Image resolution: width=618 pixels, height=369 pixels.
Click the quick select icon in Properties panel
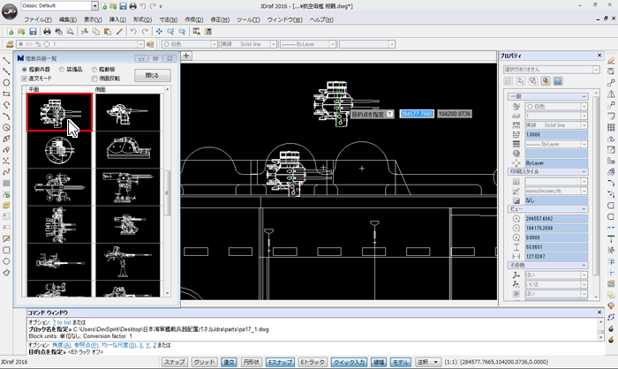tap(546, 81)
